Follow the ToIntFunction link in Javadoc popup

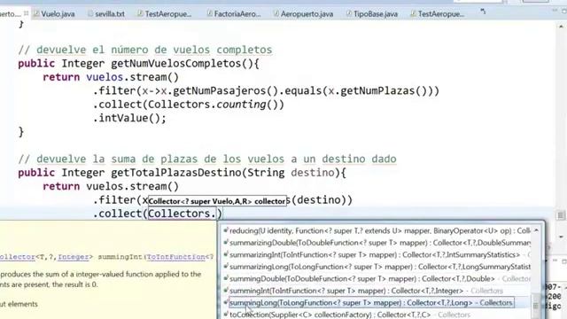[x=175, y=257]
